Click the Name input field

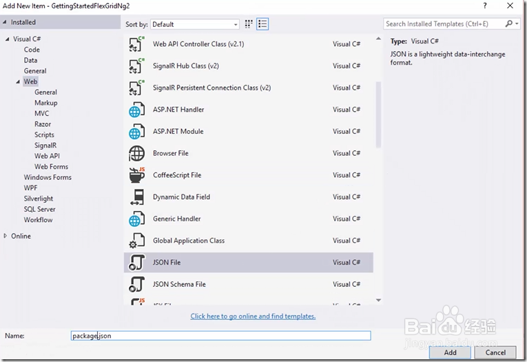[221, 336]
